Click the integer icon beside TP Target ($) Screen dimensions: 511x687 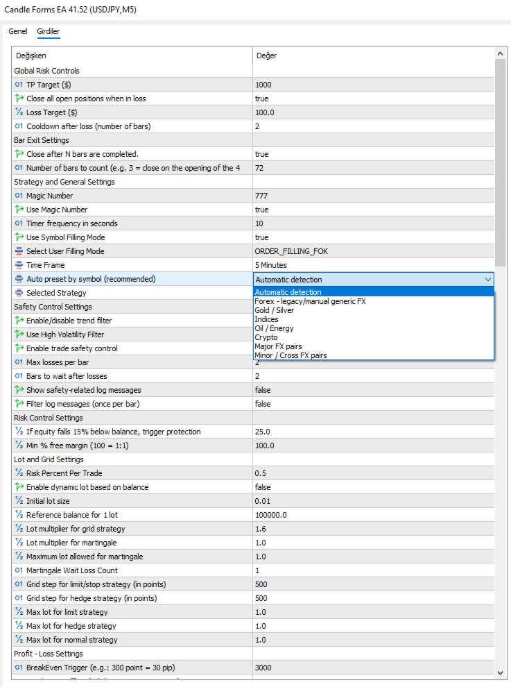19,85
